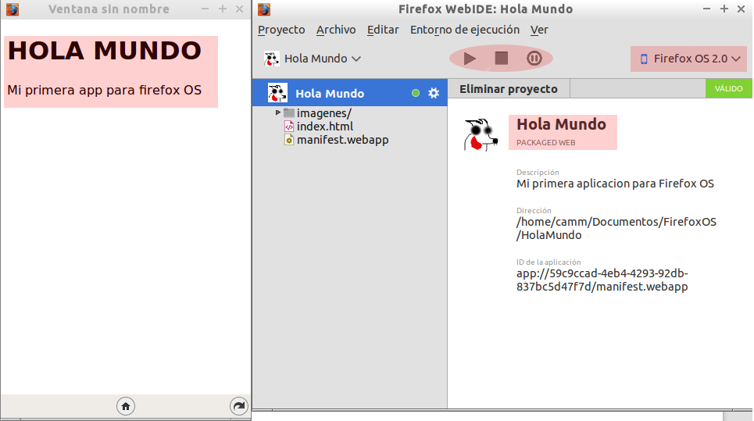The image size is (754, 421).
Task: Click the small dog icon in project dropdown
Action: [271, 59]
